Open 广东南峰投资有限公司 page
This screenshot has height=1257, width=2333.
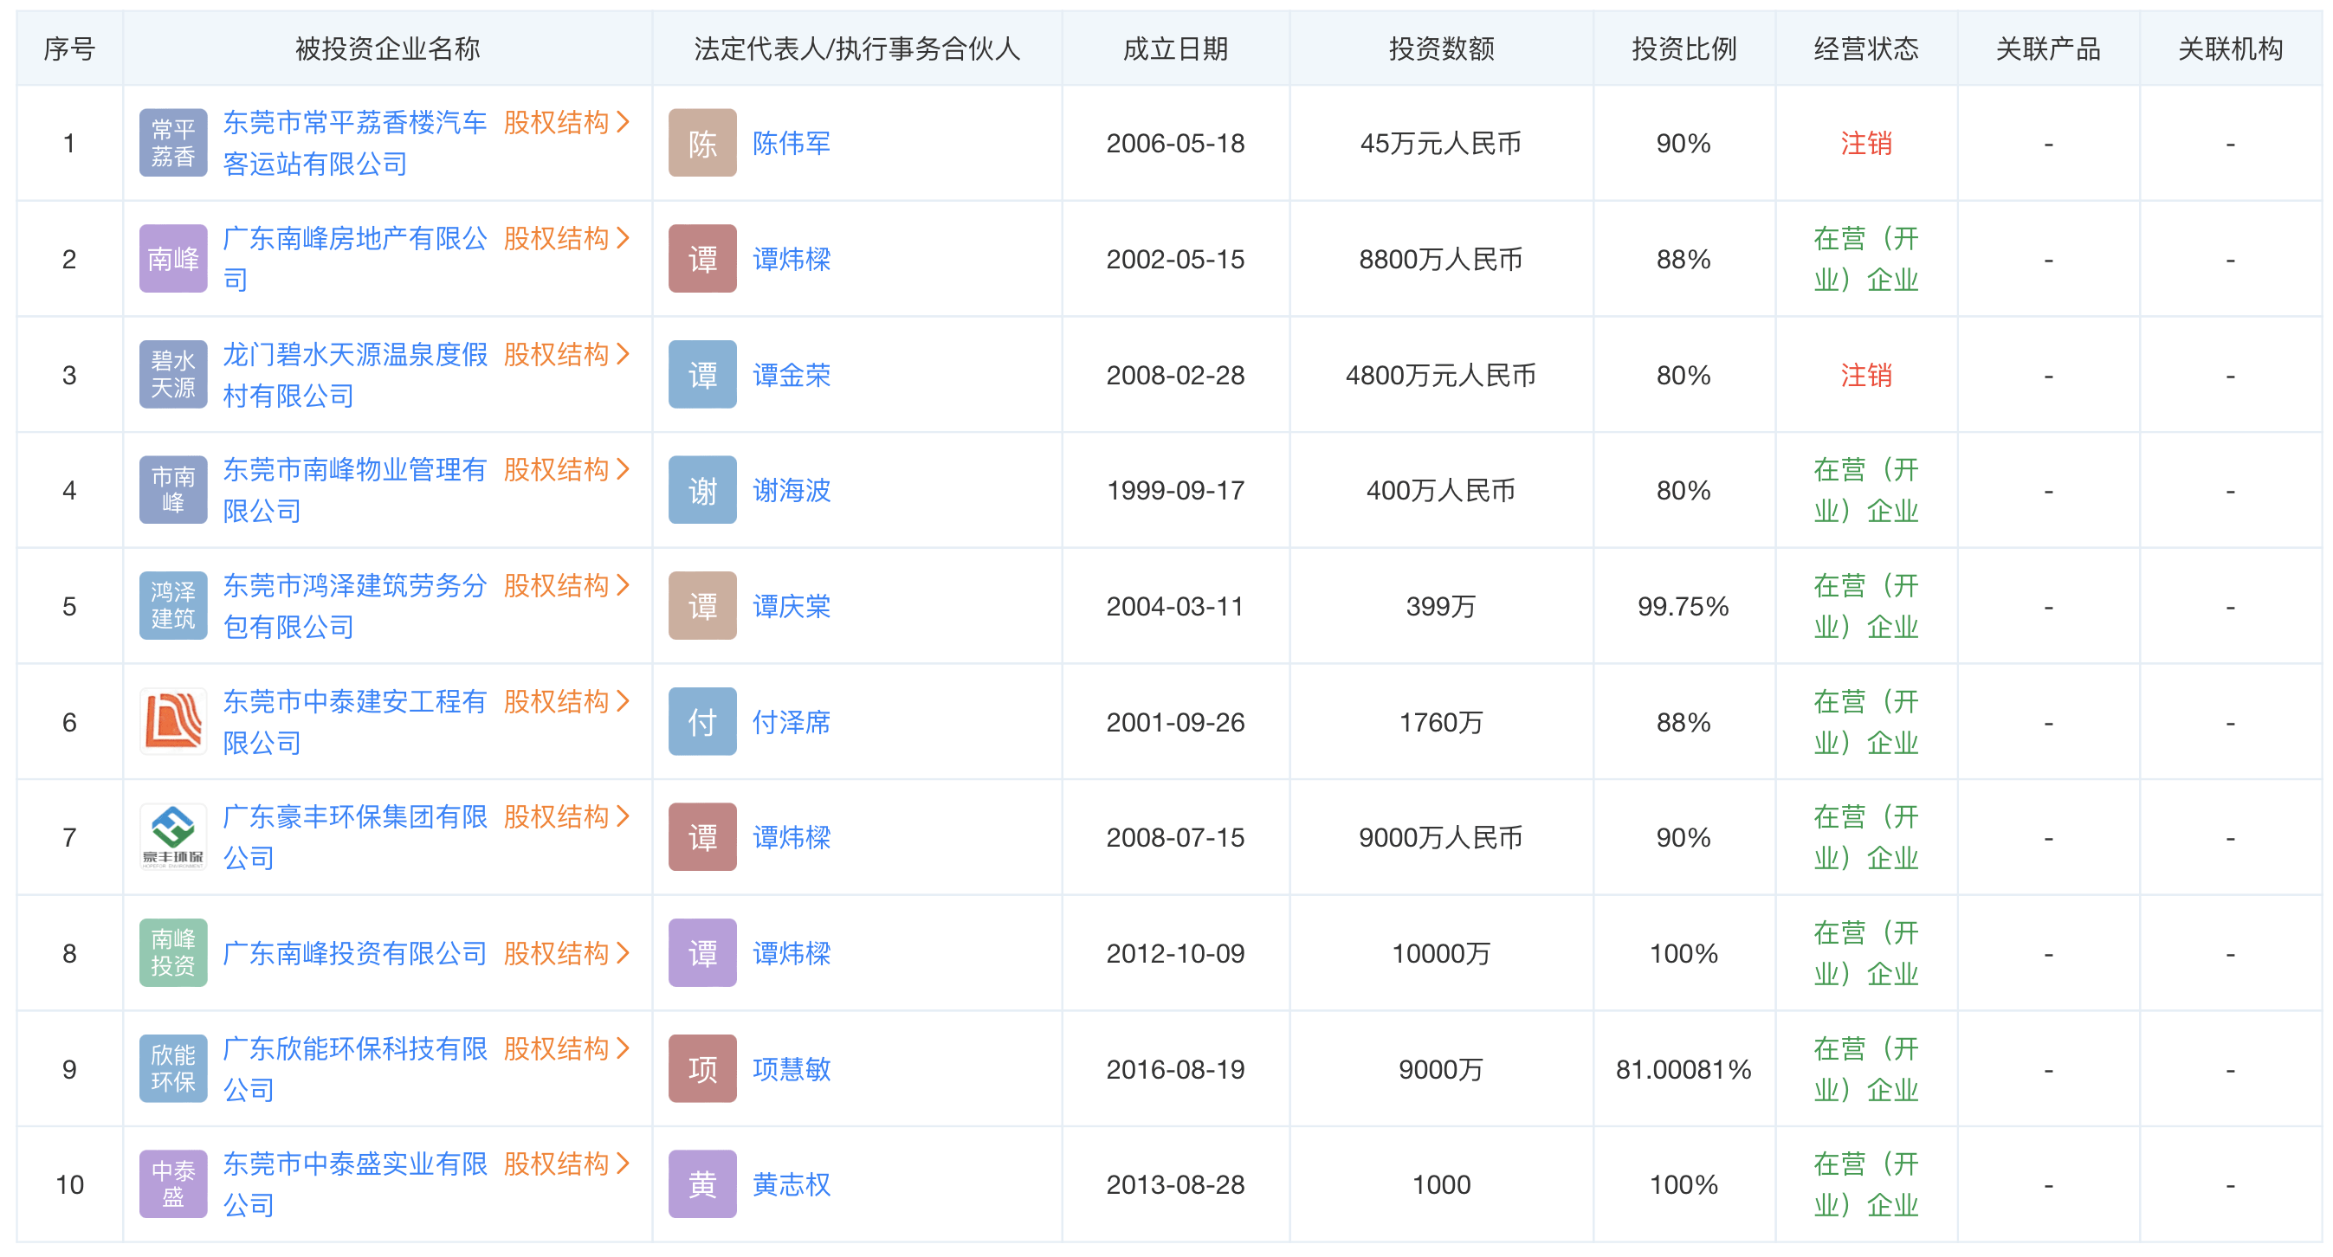(355, 954)
